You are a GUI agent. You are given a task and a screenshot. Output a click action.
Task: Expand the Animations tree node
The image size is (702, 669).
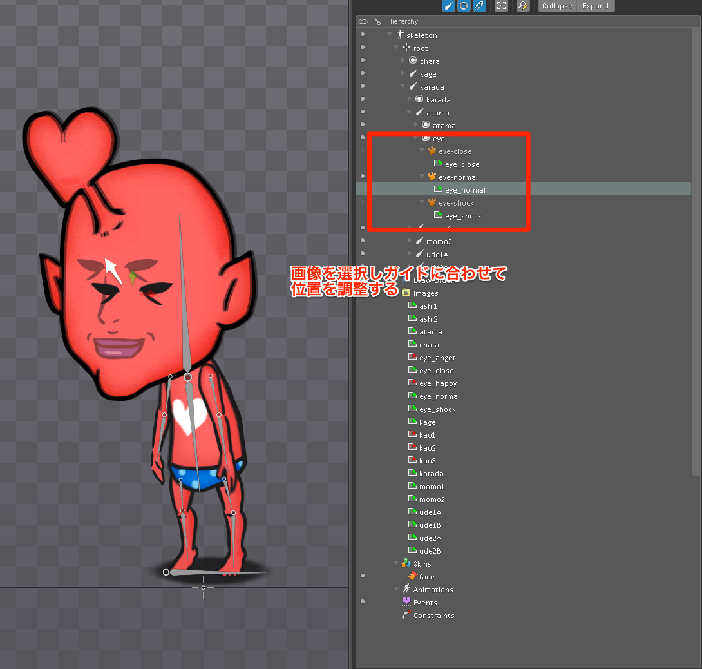coord(398,589)
